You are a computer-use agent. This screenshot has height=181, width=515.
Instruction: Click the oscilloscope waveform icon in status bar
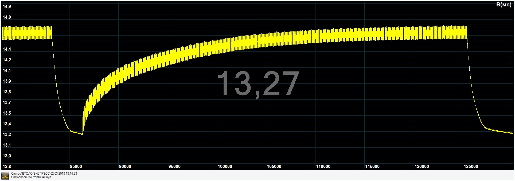[5, 175]
